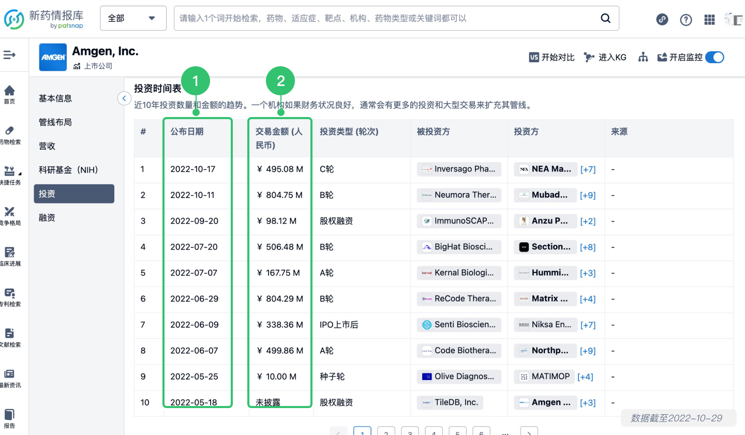Click the Amgen company logo
745x435 pixels.
tap(53, 57)
